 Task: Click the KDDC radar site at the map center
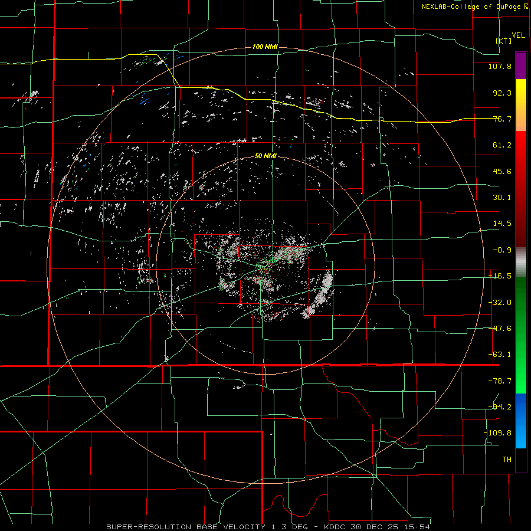[x=264, y=265]
